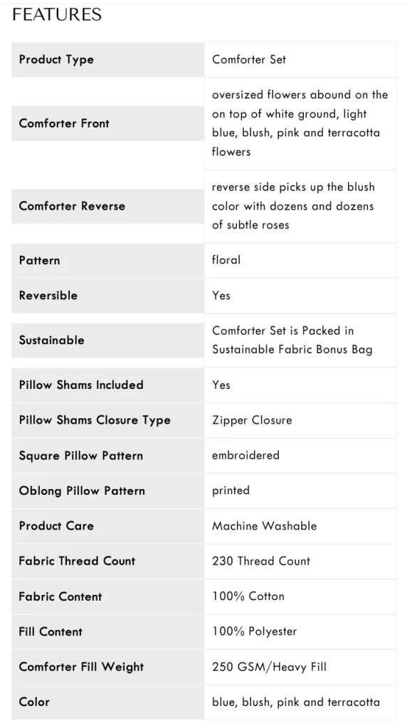Select the Product Type label cell
Image resolution: width=407 pixels, height=728 pixels.
coord(107,60)
